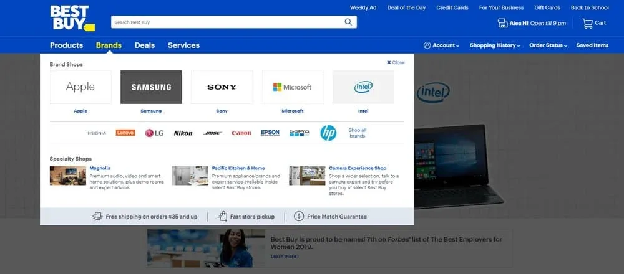This screenshot has width=624, height=274.
Task: Click the Apple text link below tile
Action: point(80,111)
